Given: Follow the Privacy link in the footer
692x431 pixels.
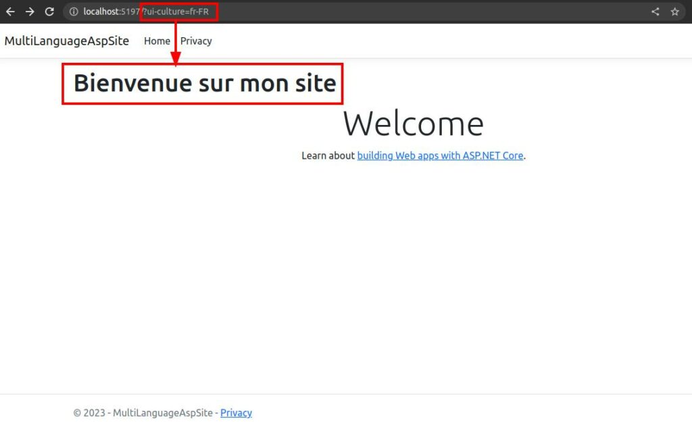Looking at the screenshot, I should (x=236, y=413).
